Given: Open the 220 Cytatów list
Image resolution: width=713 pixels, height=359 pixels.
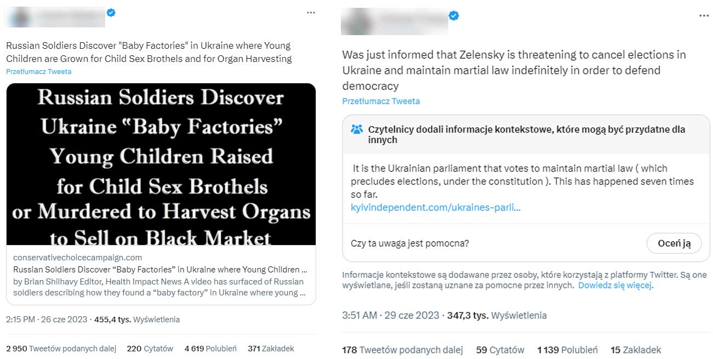Looking at the screenshot, I should (x=149, y=348).
